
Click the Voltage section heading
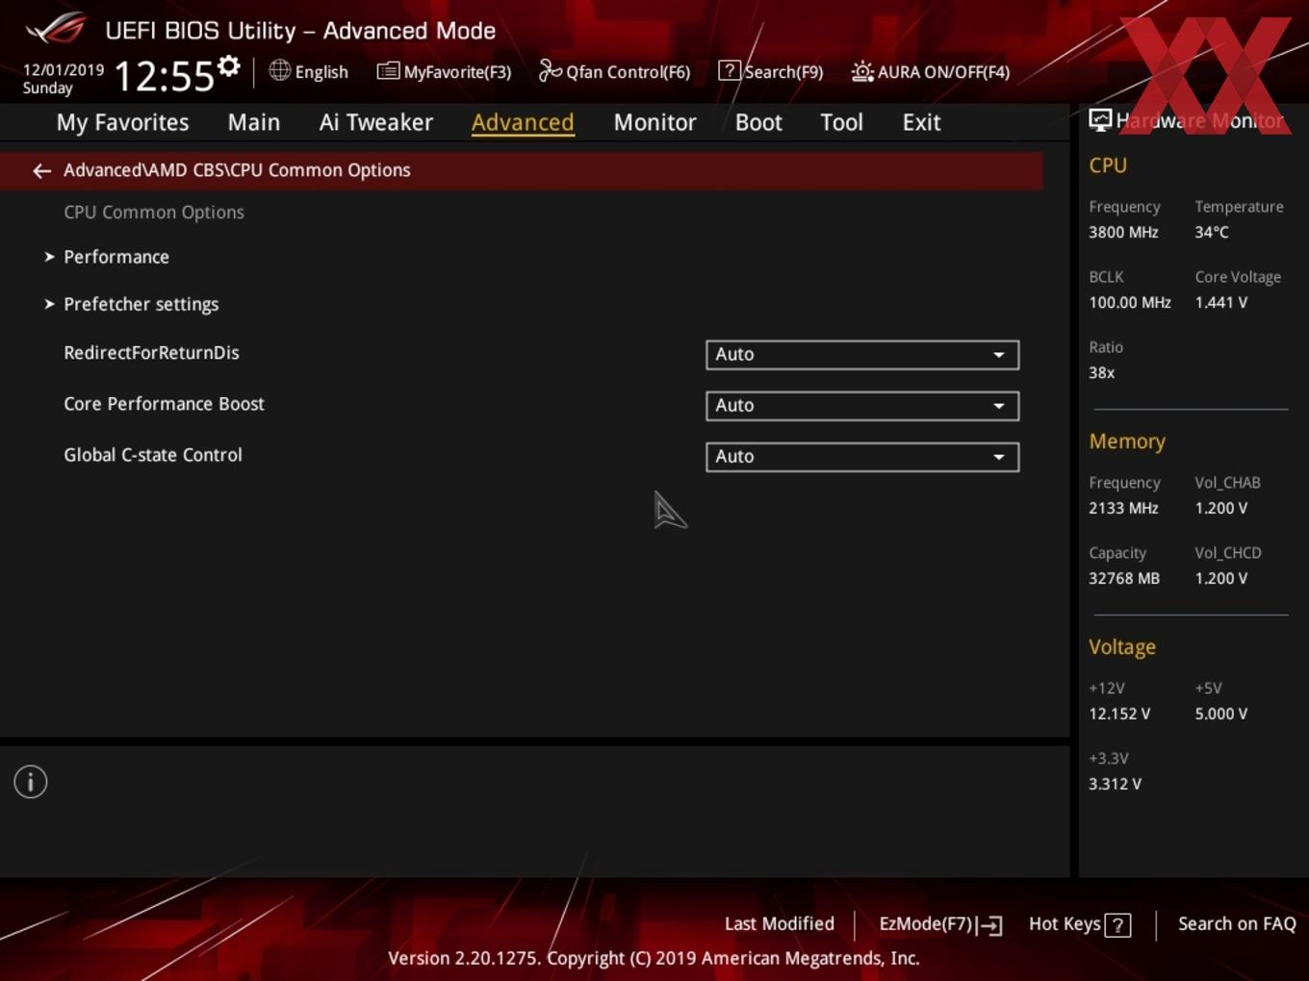(1122, 647)
